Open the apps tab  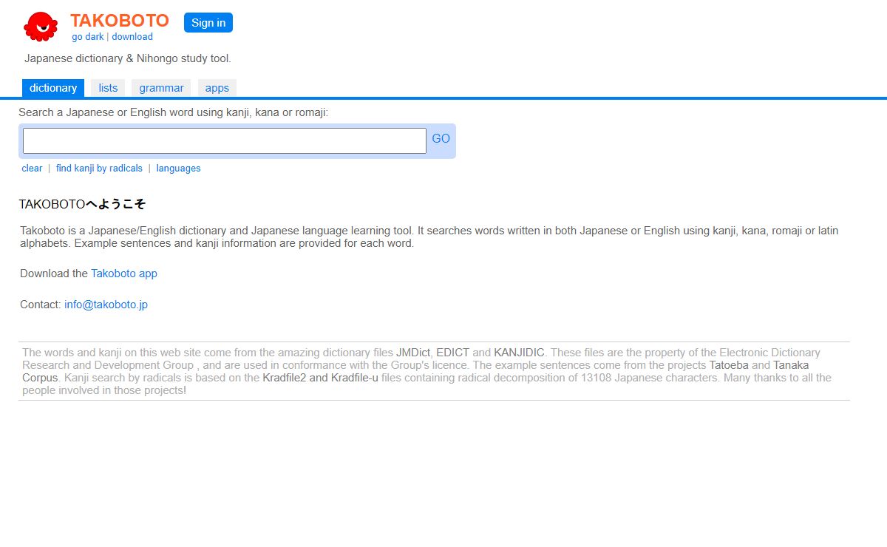tap(217, 88)
